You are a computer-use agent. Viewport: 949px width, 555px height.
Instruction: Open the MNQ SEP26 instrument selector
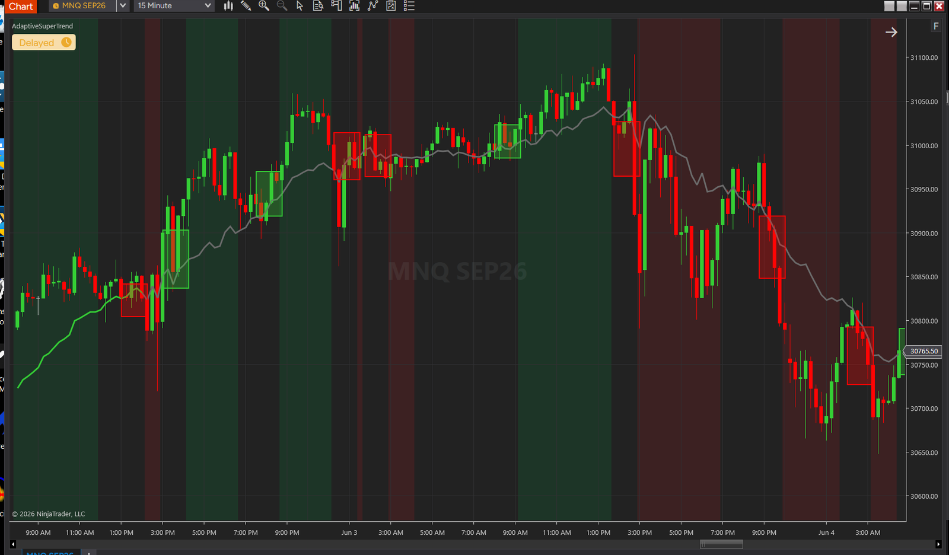point(83,6)
